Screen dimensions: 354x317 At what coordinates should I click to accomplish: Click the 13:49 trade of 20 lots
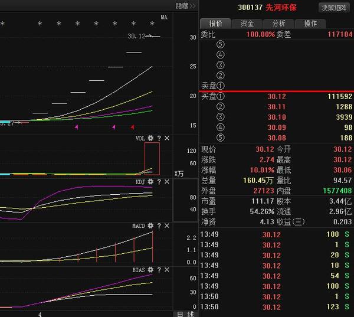click(275, 255)
